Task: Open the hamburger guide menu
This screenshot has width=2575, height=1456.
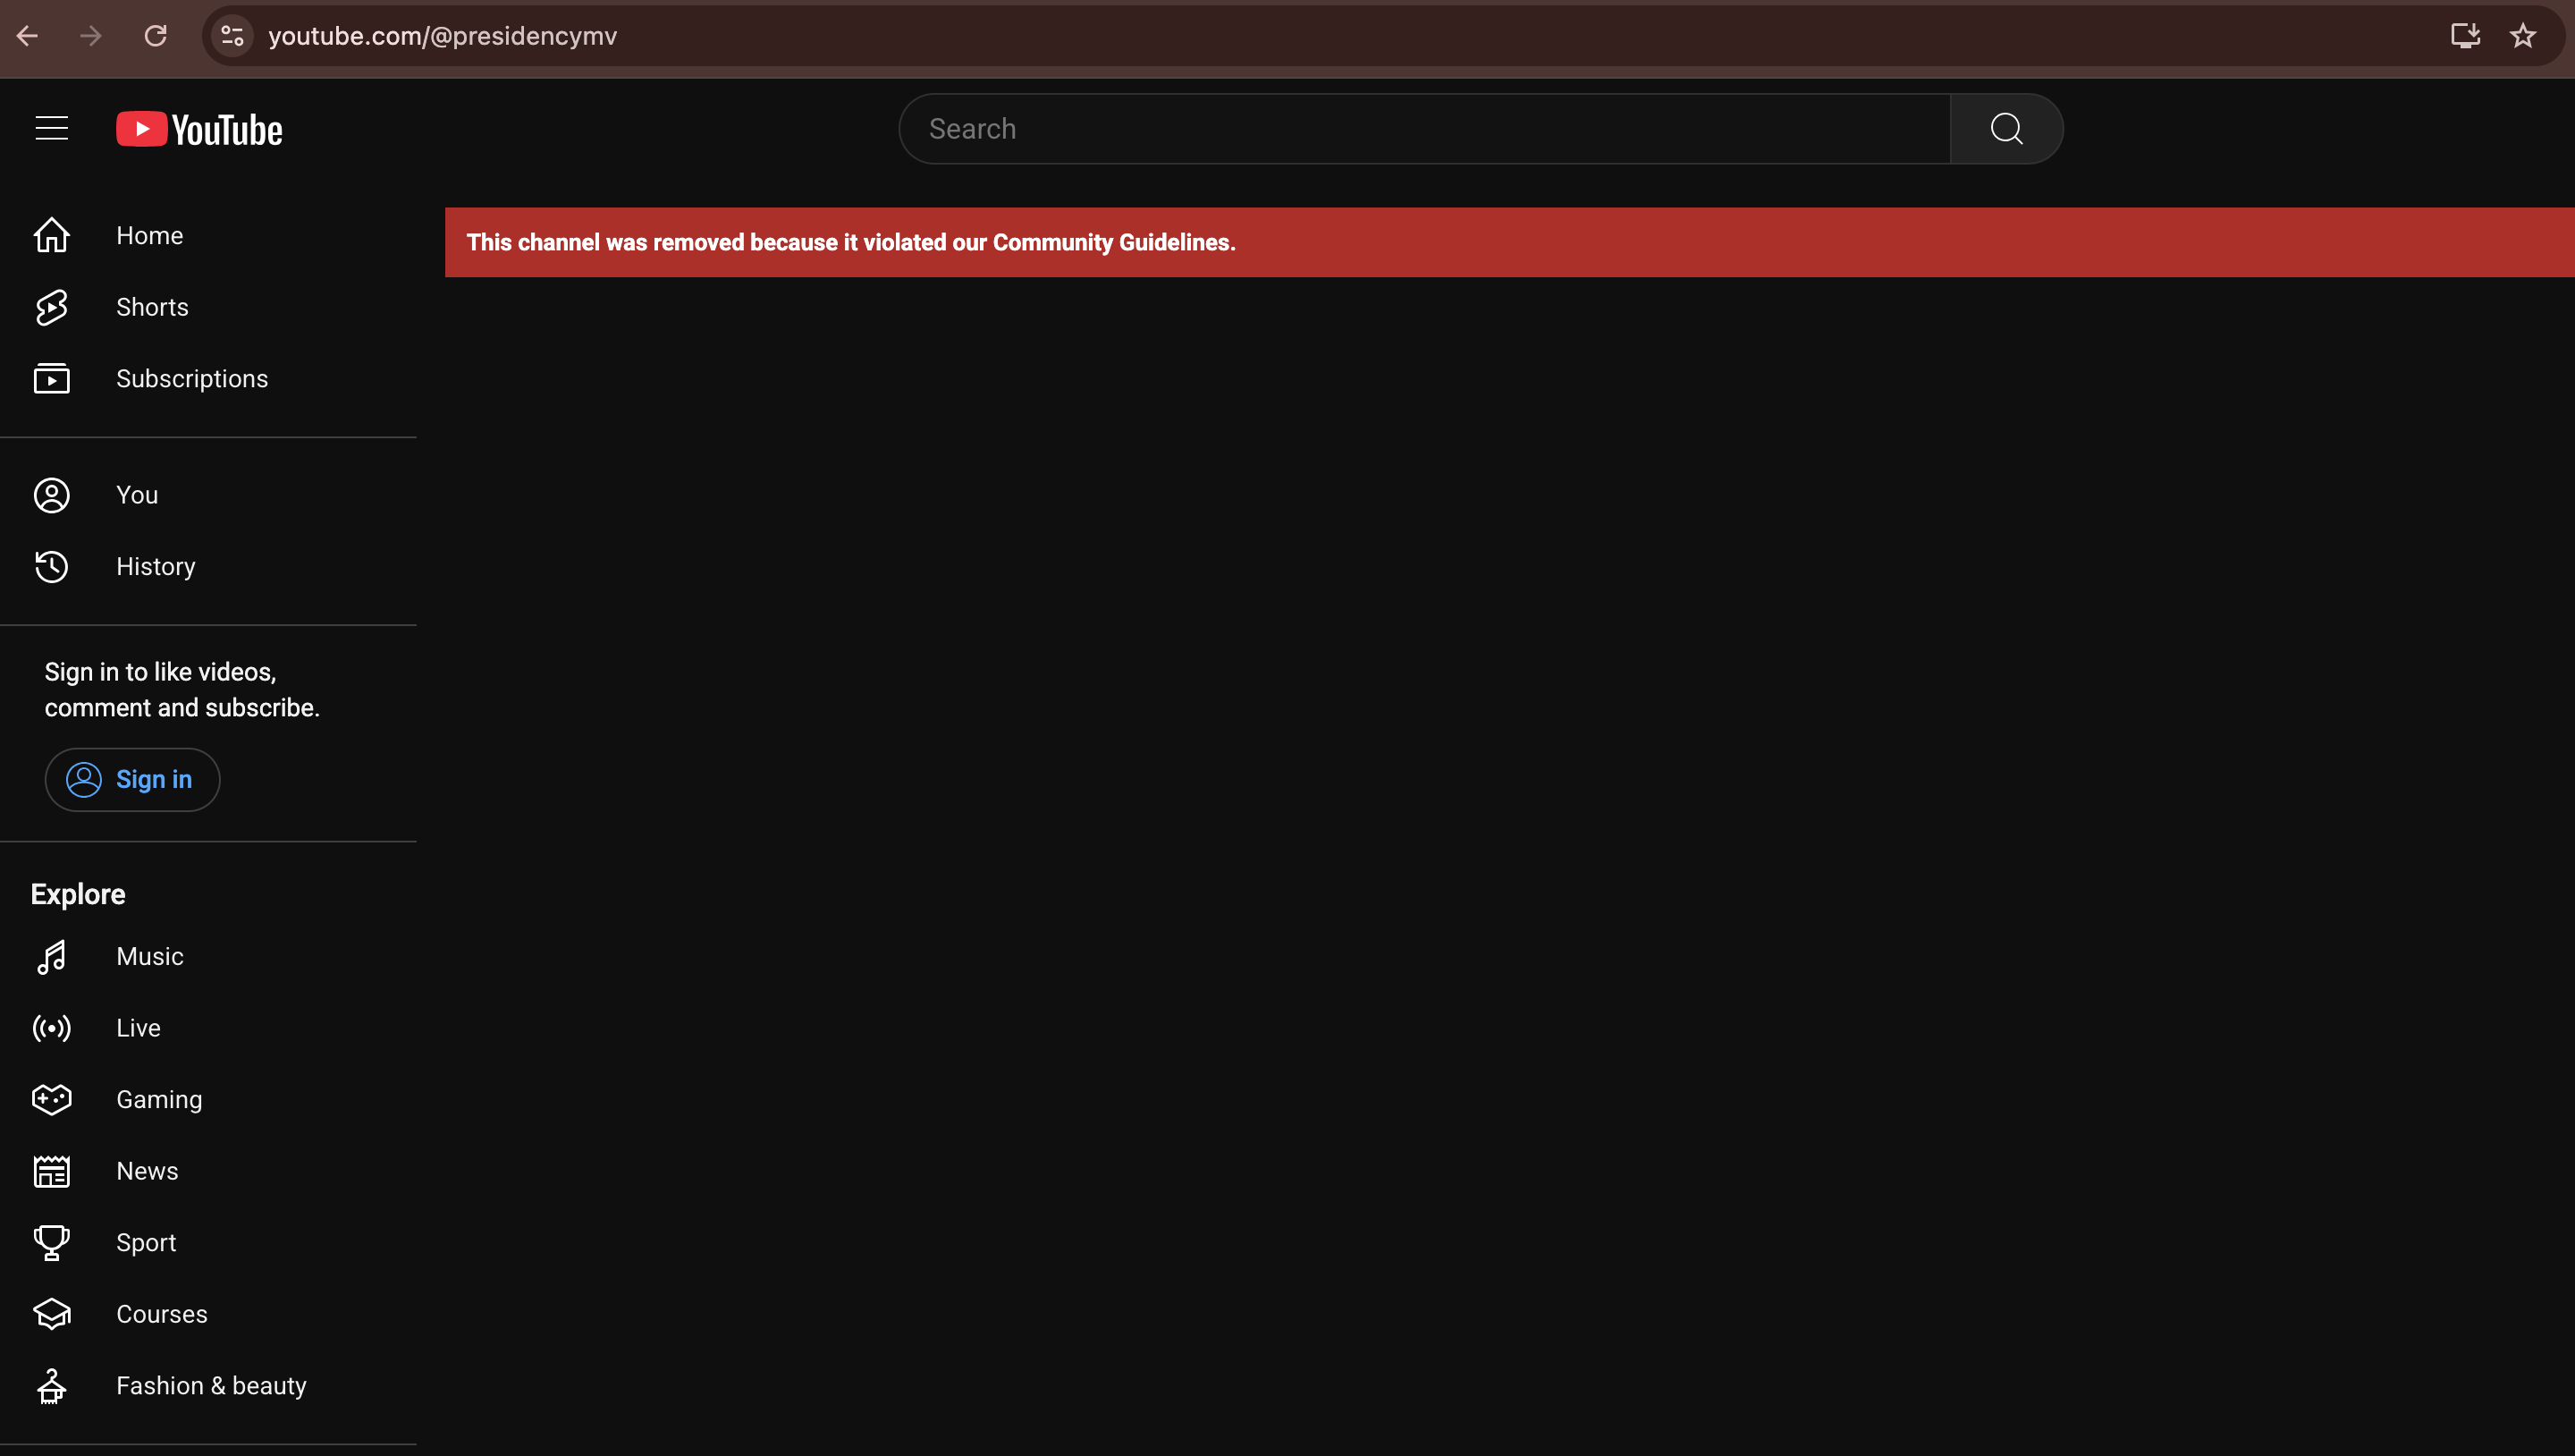Action: tap(51, 129)
